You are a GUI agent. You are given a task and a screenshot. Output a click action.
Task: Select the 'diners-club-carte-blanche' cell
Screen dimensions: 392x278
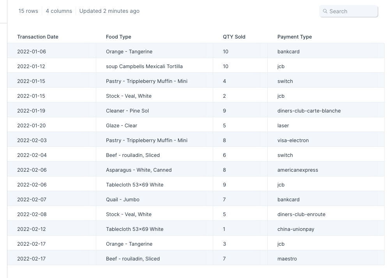click(x=326, y=111)
